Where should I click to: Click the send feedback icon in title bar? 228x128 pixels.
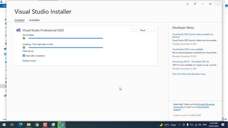195,4
